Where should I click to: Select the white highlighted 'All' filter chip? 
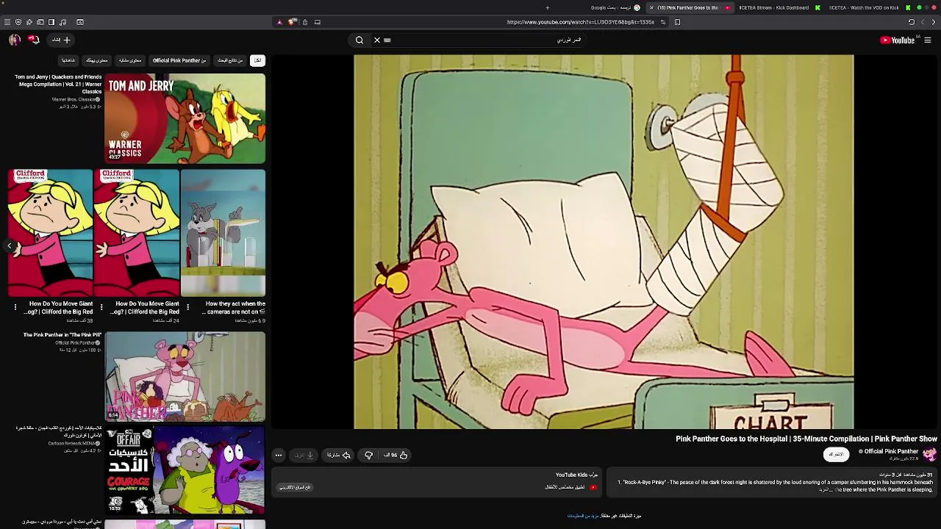[x=257, y=60]
